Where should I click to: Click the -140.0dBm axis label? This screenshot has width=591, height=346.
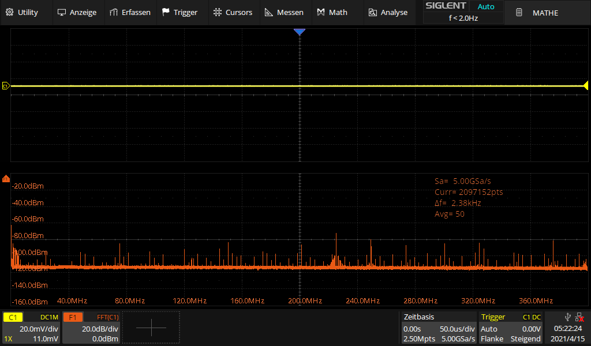pyautogui.click(x=29, y=285)
